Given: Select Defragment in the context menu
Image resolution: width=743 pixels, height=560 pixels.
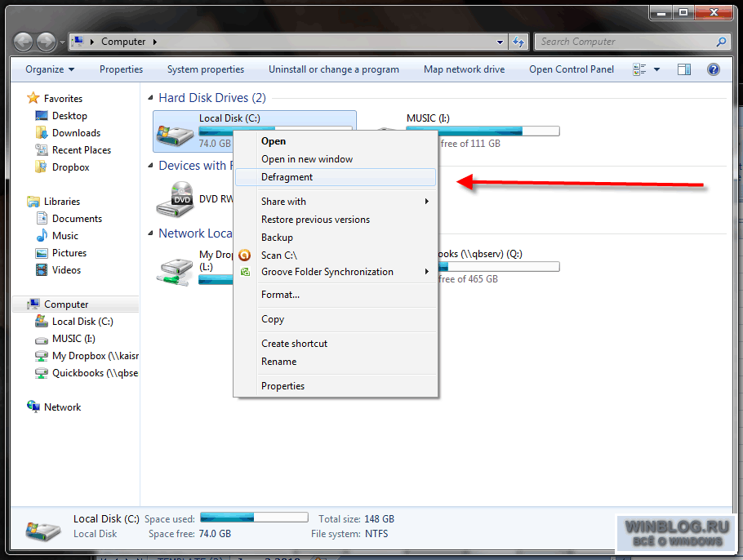Looking at the screenshot, I should click(336, 177).
